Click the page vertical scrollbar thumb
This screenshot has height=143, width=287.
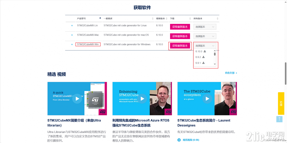(x=285, y=73)
